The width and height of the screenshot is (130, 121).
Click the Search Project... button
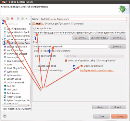coord(99,38)
